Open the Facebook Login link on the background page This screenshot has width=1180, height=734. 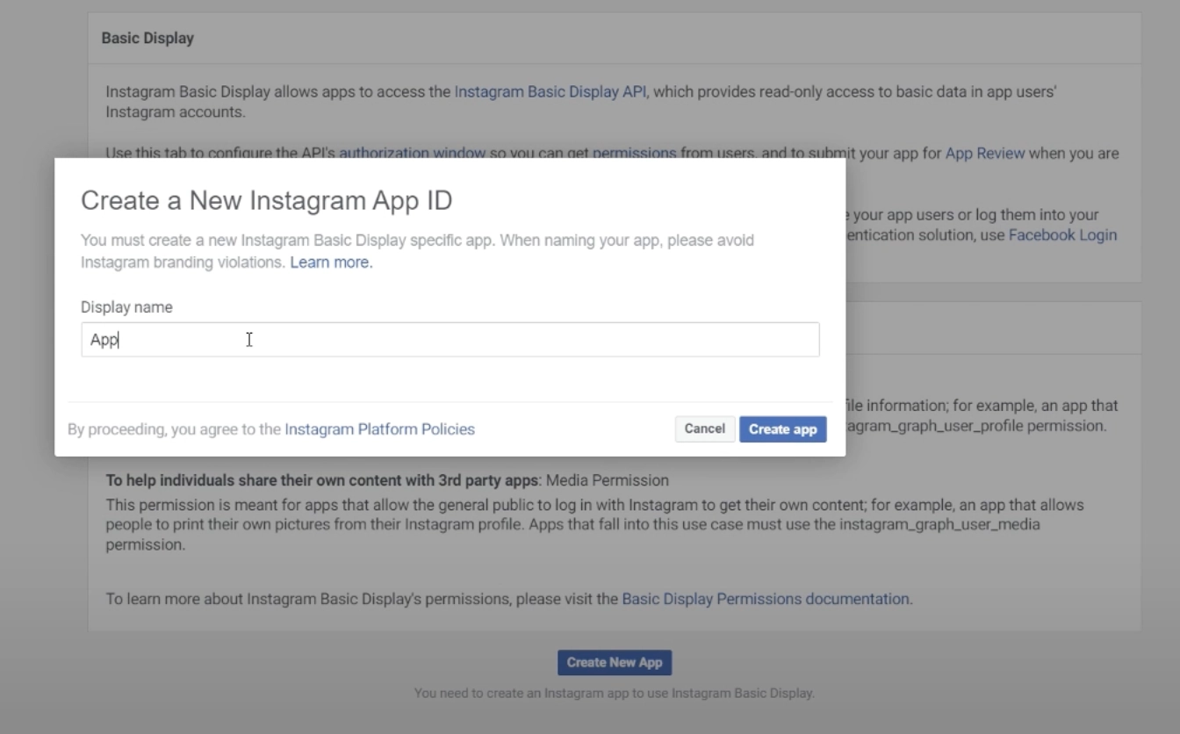pos(1062,235)
